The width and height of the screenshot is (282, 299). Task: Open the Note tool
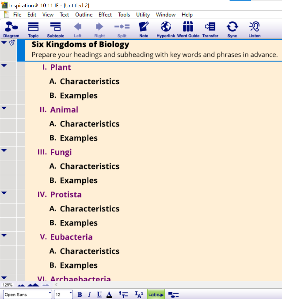(x=144, y=29)
